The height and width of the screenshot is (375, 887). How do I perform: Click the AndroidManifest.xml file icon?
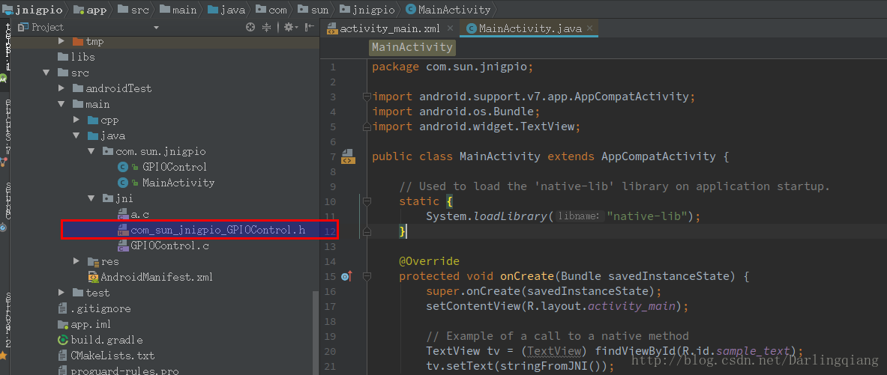93,277
